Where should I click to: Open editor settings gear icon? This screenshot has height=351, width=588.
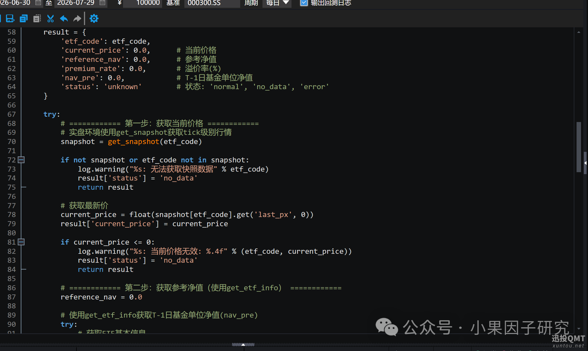click(x=94, y=19)
